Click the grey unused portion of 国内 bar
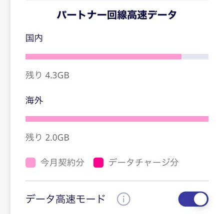The image size is (221, 214). 195,57
